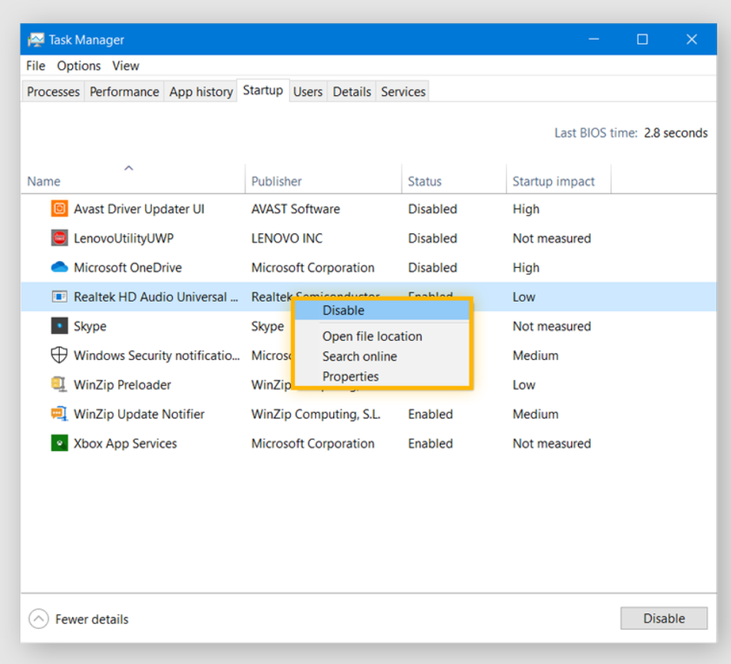Click the LENOVO INC publisher cell
Screen dimensions: 731x664
click(x=286, y=238)
